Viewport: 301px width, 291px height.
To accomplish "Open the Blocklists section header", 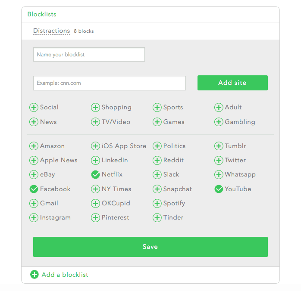I will 42,14.
